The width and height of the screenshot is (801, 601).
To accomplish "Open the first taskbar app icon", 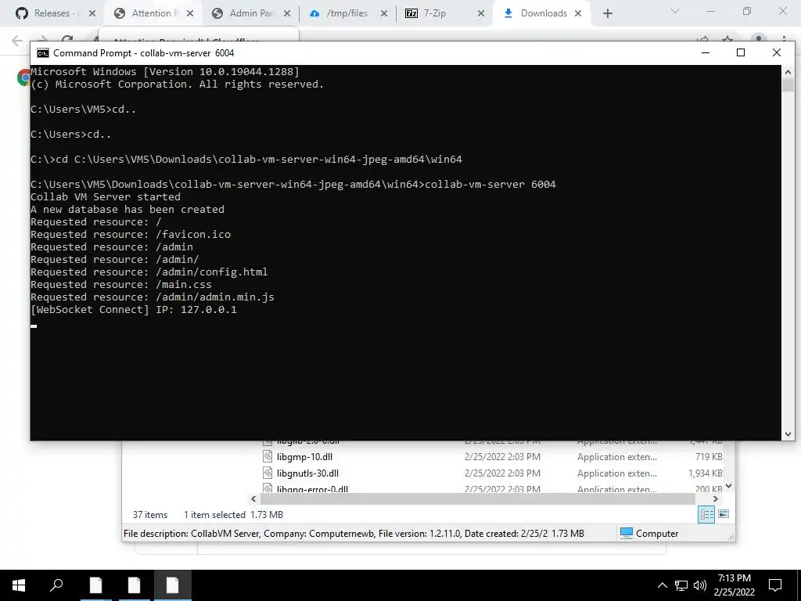I will 95,585.
